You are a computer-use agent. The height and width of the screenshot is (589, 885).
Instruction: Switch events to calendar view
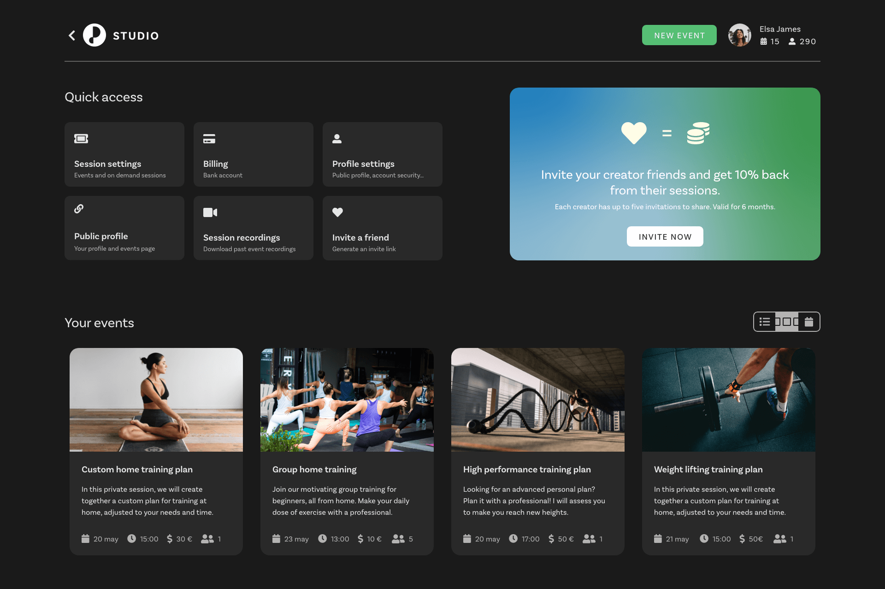[808, 322]
